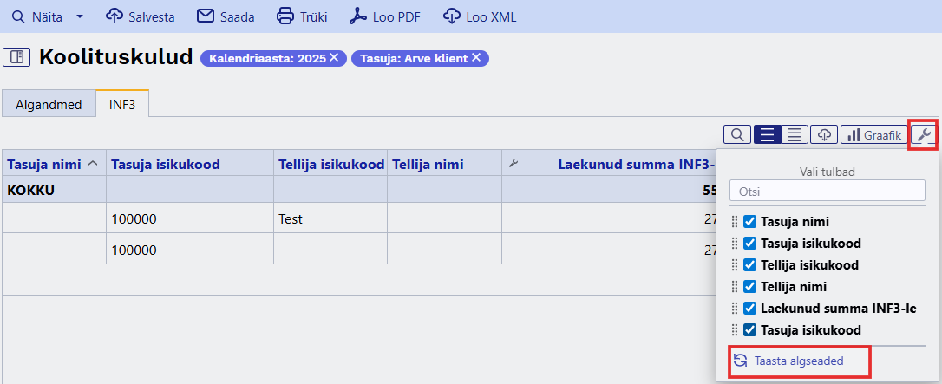
Task: Uncheck the Tasuja nimi column checkbox
Action: click(750, 222)
